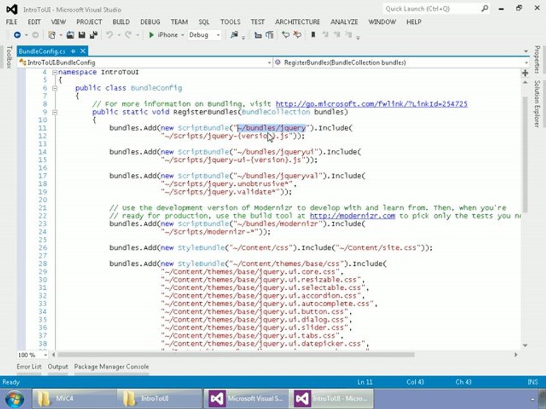The width and height of the screenshot is (546, 409).
Task: Click the horizontal scroll right arrow
Action: point(516,354)
